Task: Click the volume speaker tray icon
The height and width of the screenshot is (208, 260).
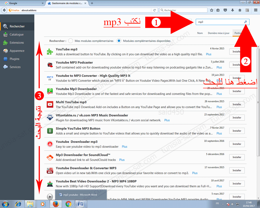Action: (233, 204)
